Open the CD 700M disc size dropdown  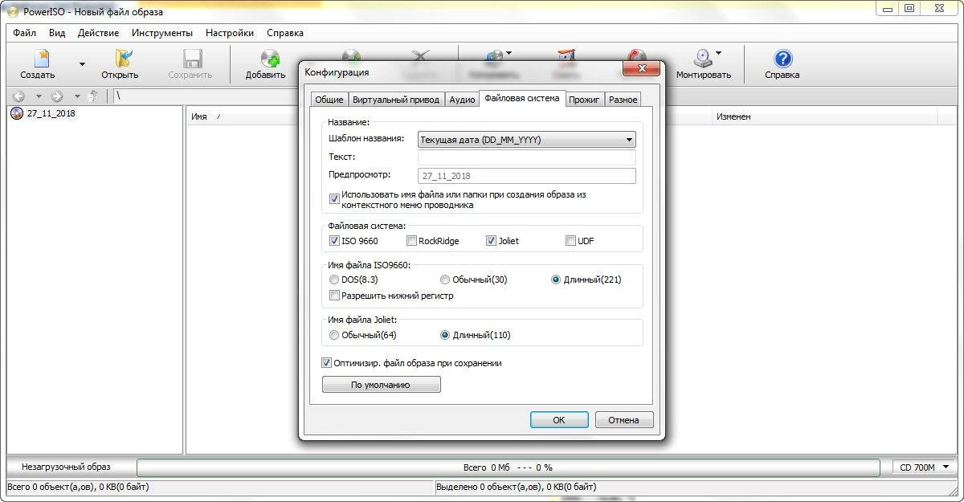coord(925,467)
